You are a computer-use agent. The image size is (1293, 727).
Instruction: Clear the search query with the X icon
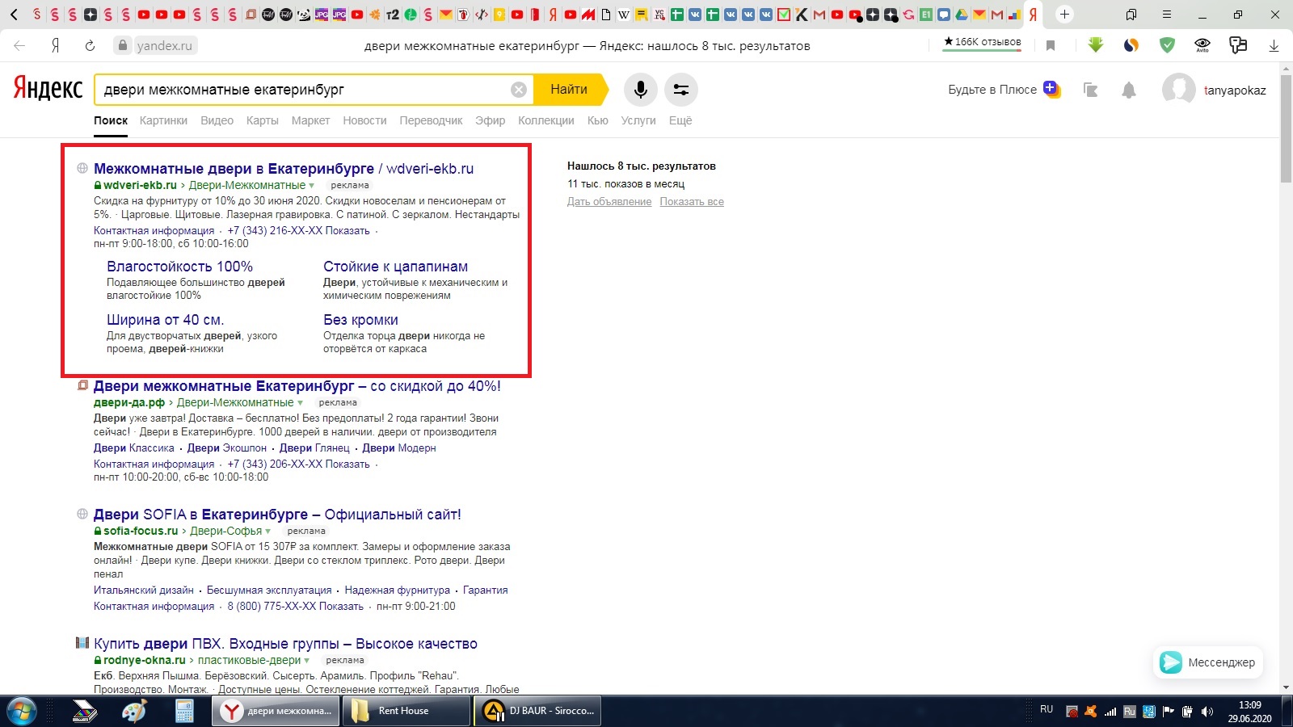519,90
